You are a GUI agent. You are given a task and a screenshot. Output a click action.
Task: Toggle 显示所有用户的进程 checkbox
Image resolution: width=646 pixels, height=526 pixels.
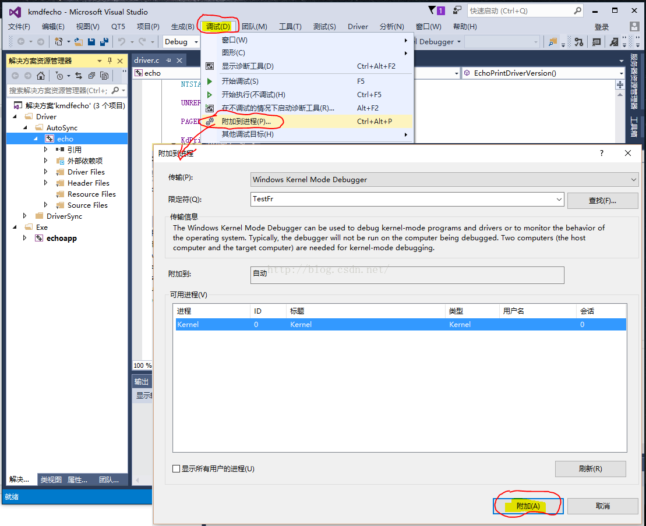[176, 469]
